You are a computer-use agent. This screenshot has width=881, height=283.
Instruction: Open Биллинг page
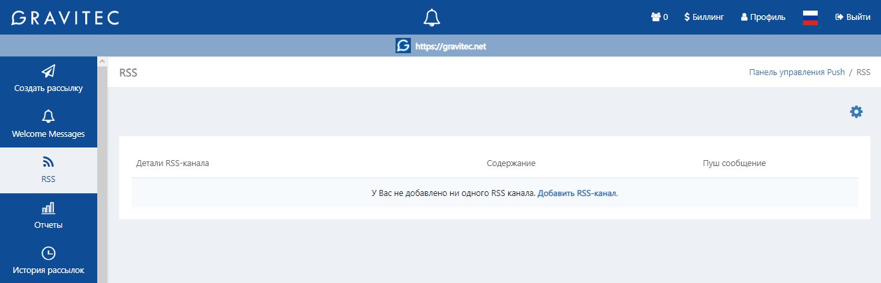(704, 17)
